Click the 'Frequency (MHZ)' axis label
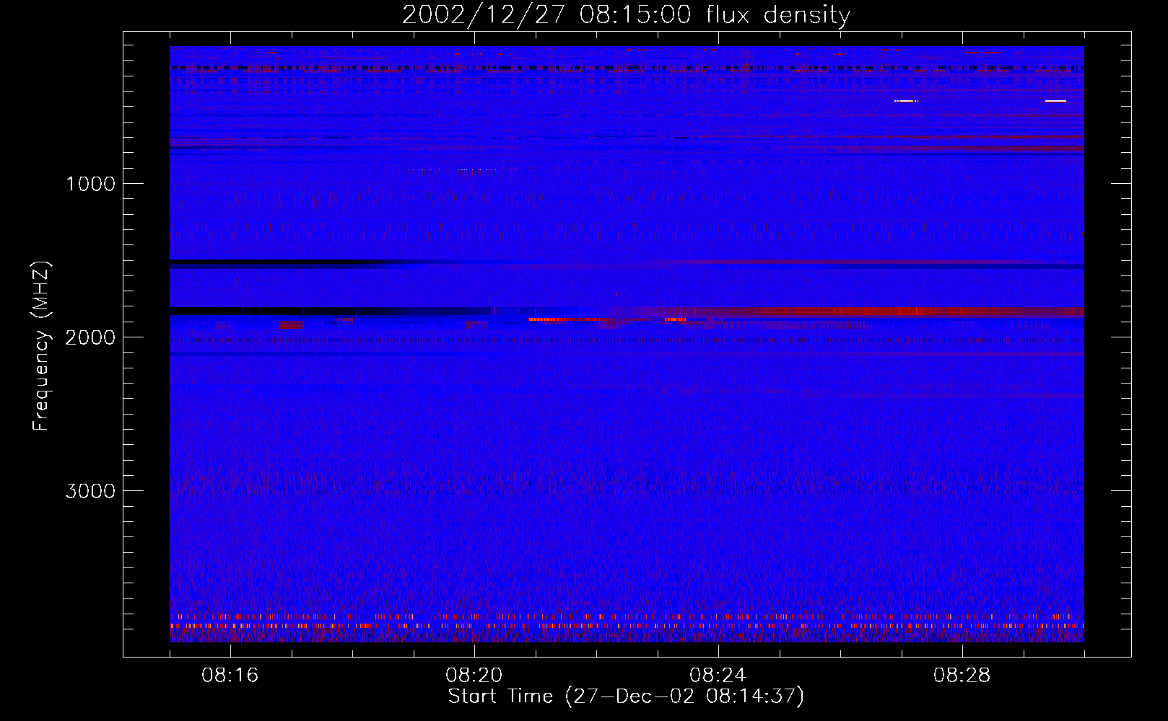The height and width of the screenshot is (721, 1168). pos(41,346)
